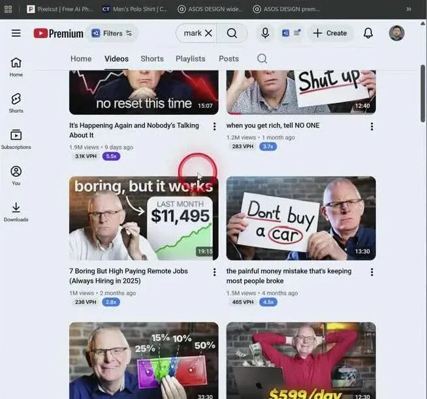Open the Create menu
427x399 pixels.
coord(330,33)
